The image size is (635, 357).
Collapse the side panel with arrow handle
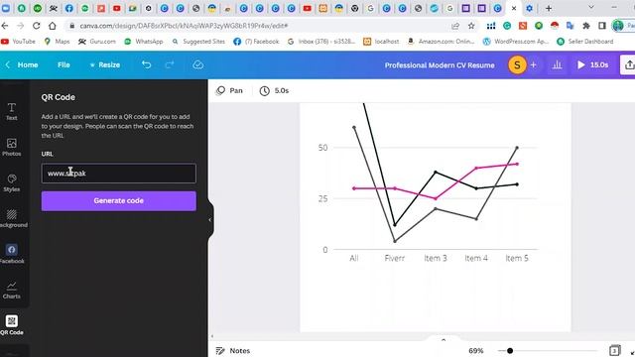point(209,220)
